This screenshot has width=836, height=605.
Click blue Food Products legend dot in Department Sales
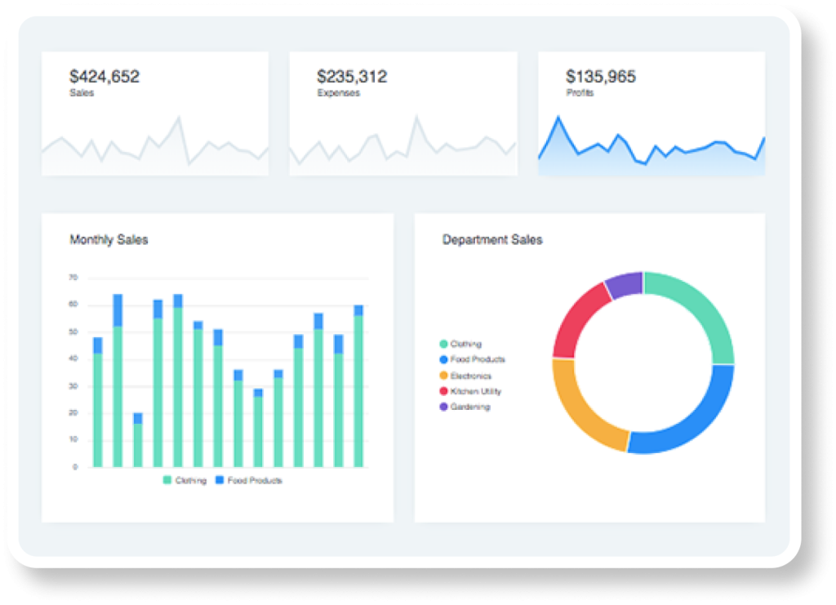coord(444,360)
